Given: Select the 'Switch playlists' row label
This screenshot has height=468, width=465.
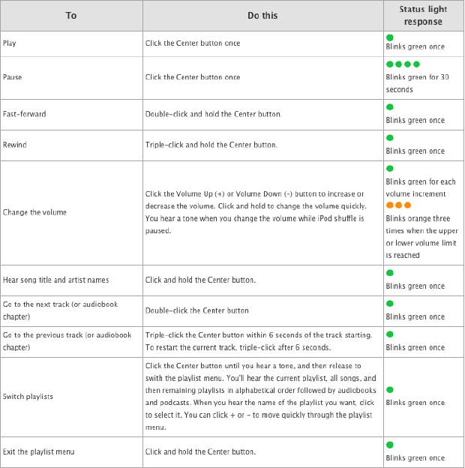Looking at the screenshot, I should [x=31, y=397].
